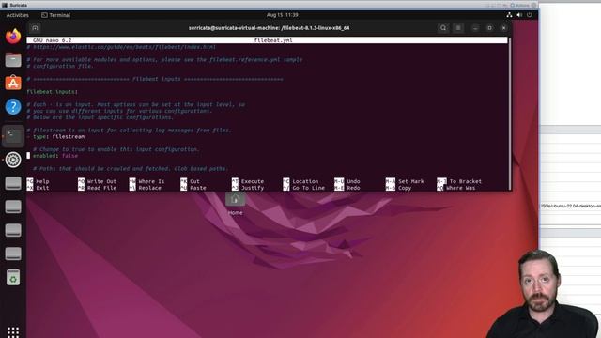This screenshot has width=601, height=338.
Task: Open the Trash icon in the dock
Action: (x=13, y=278)
